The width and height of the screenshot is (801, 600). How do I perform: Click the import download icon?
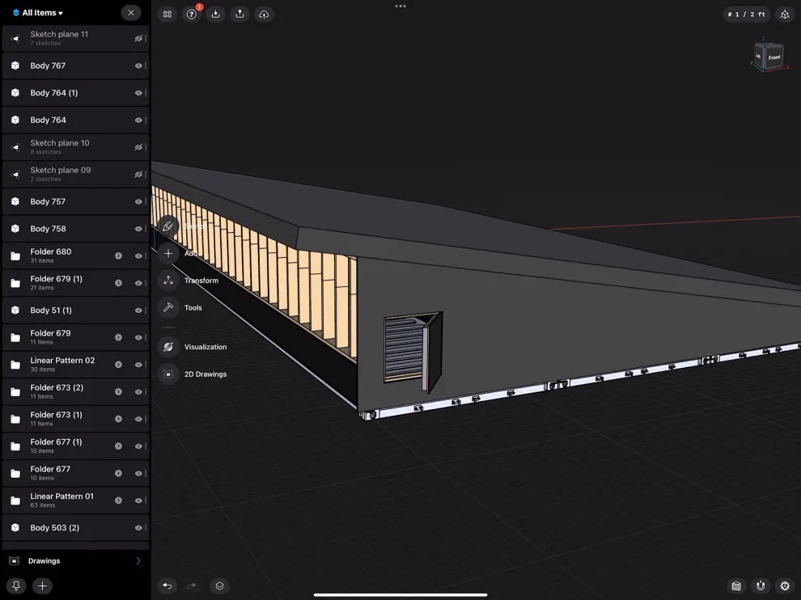pyautogui.click(x=215, y=15)
